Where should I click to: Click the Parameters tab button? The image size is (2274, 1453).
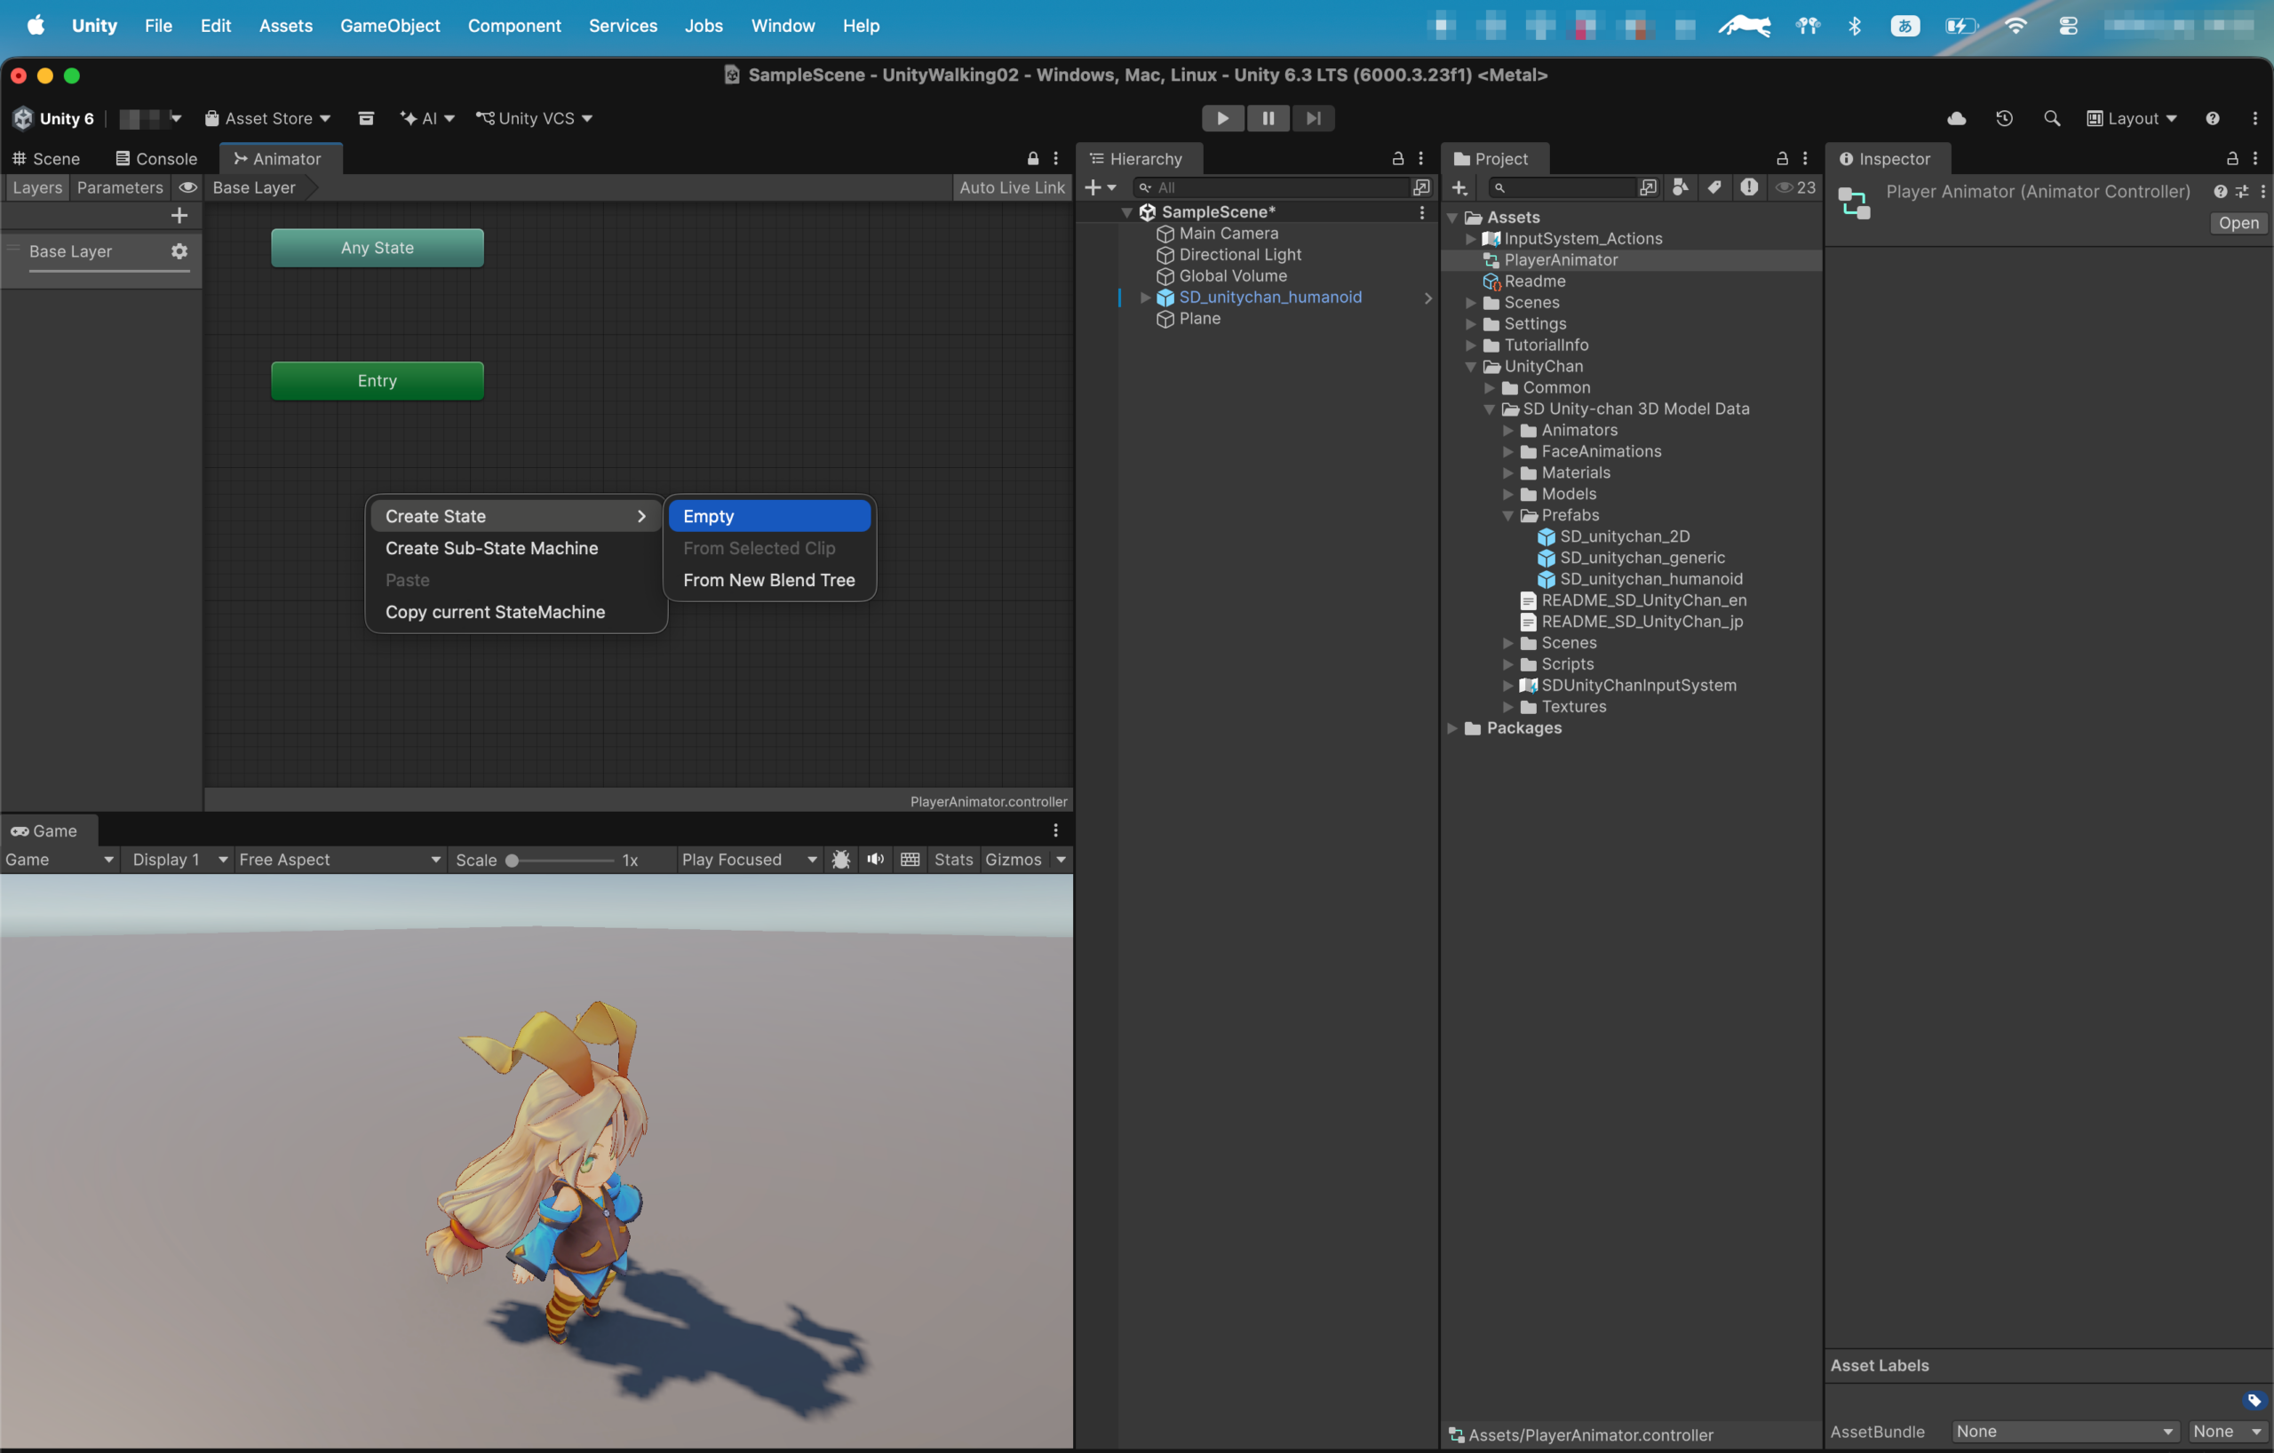[x=120, y=187]
